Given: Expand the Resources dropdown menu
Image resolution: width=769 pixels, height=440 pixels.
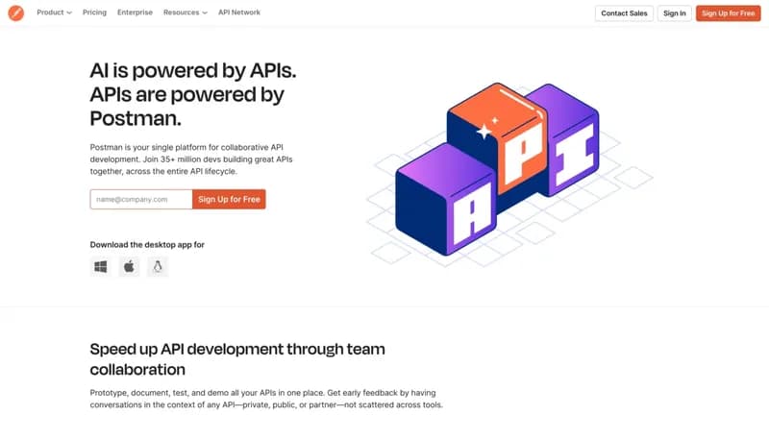Looking at the screenshot, I should pos(185,12).
